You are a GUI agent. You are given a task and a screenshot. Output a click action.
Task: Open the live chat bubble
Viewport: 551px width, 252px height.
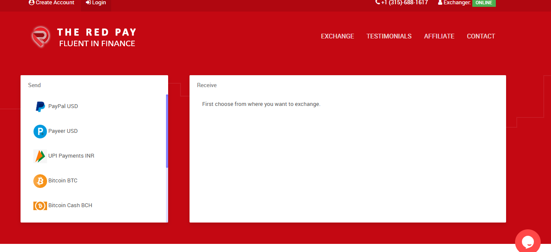tap(528, 242)
